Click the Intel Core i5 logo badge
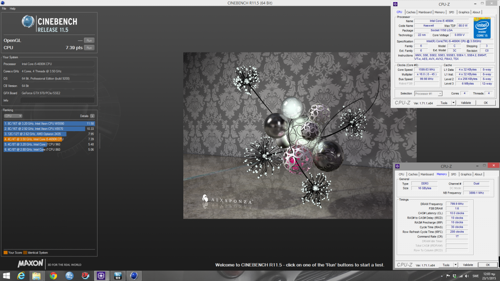500x281 pixels. [x=482, y=28]
